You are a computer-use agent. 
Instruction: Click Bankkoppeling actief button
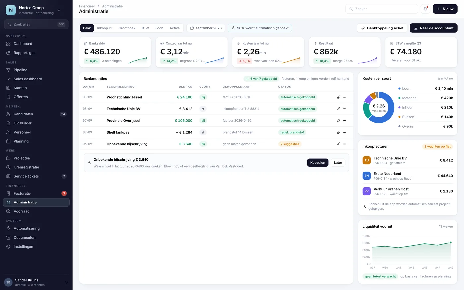click(x=382, y=28)
